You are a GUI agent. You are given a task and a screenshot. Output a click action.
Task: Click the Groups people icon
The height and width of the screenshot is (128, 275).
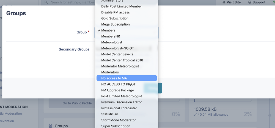[x=50, y=126]
